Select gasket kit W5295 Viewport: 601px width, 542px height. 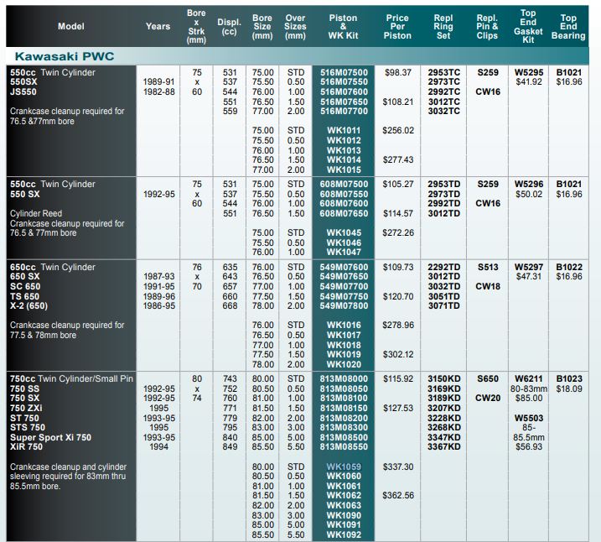(x=529, y=72)
